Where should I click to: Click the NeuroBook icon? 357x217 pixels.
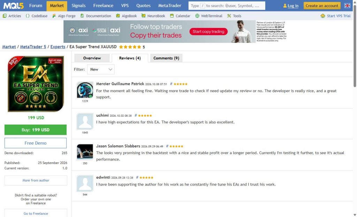pyautogui.click(x=143, y=16)
